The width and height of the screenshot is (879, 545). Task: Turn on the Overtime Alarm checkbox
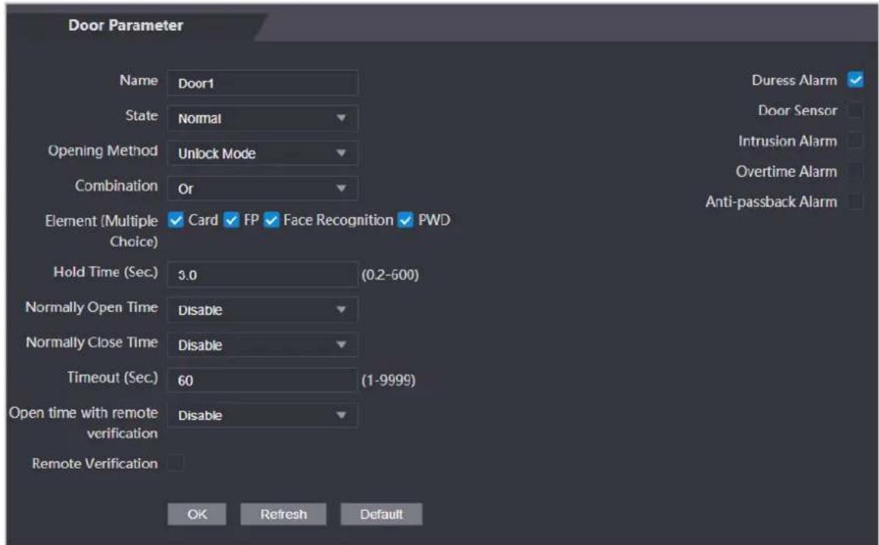[x=855, y=171]
